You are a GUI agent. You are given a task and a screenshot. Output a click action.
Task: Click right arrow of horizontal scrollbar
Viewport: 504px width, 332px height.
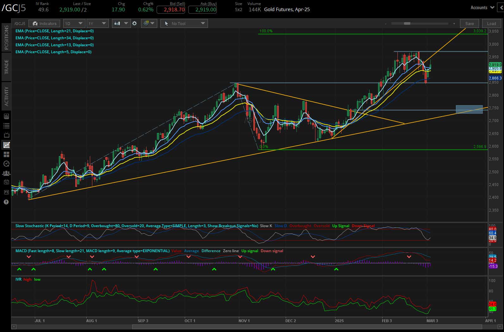tap(500, 326)
